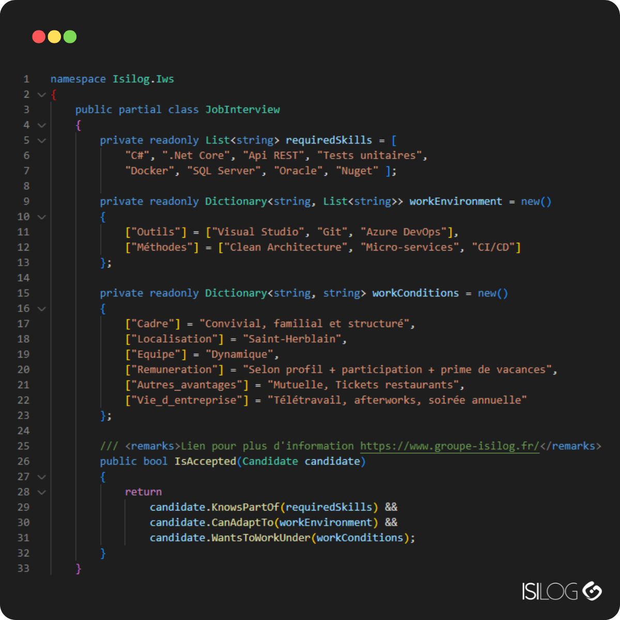Click the IsAccepted method name
Screen dimensions: 620x620
tap(205, 461)
